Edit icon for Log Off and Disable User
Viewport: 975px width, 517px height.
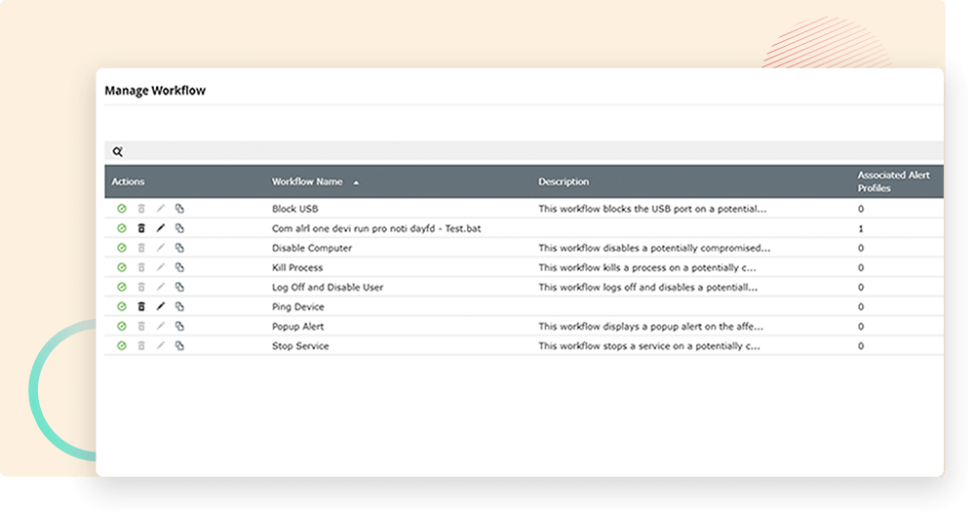tap(161, 287)
